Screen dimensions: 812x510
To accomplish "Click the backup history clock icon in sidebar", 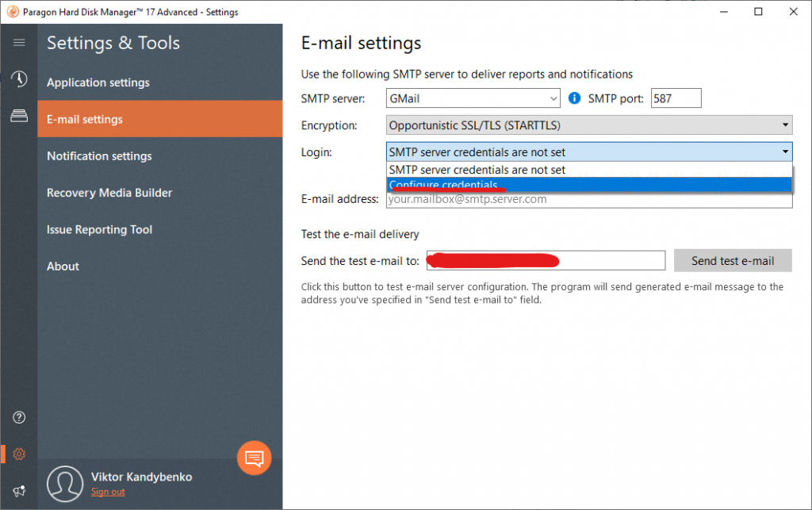I will coord(18,79).
